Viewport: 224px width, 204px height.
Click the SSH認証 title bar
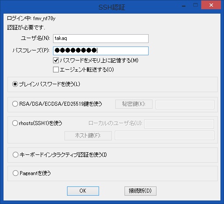pyautogui.click(x=112, y=7)
